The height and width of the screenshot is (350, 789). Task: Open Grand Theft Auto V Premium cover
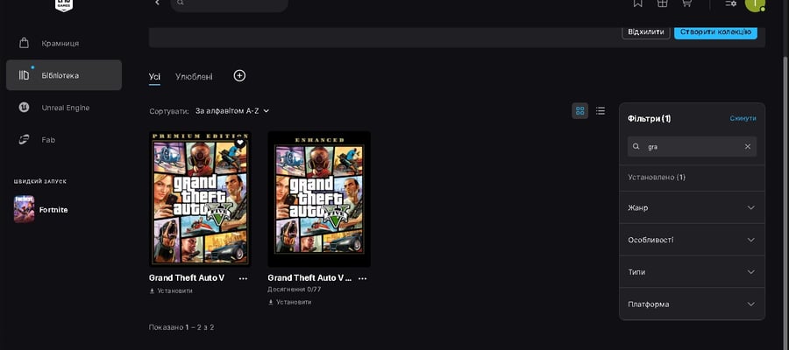coord(200,199)
